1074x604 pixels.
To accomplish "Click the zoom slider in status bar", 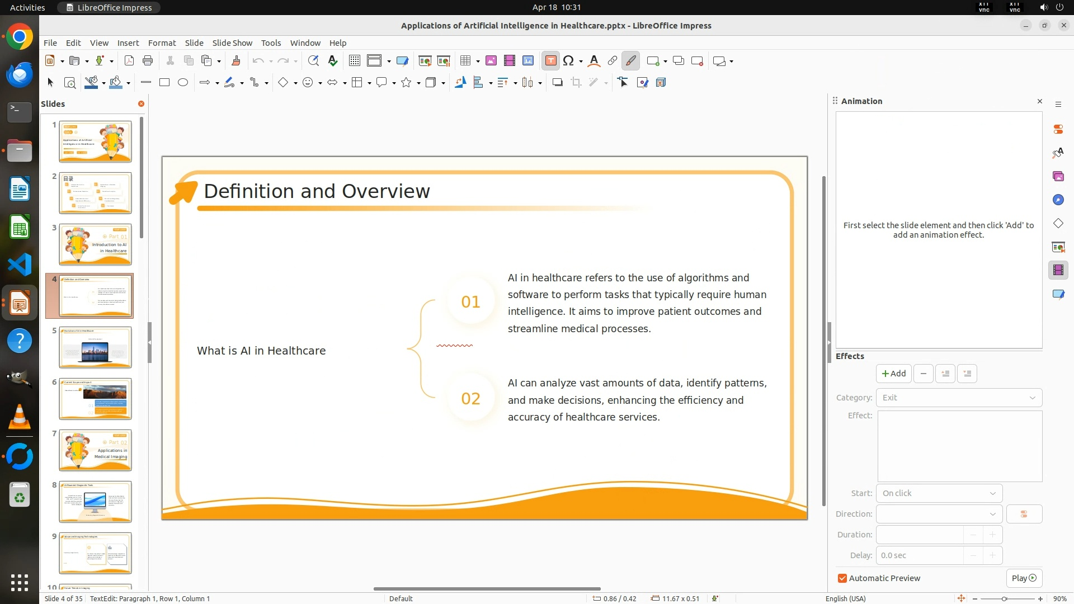I will tap(1005, 599).
